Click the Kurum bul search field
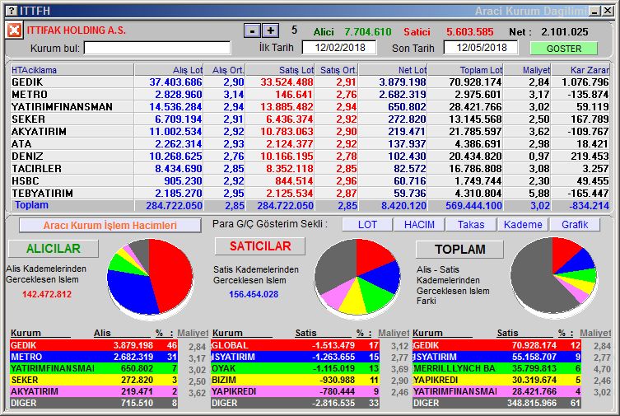The width and height of the screenshot is (620, 416). click(x=157, y=49)
